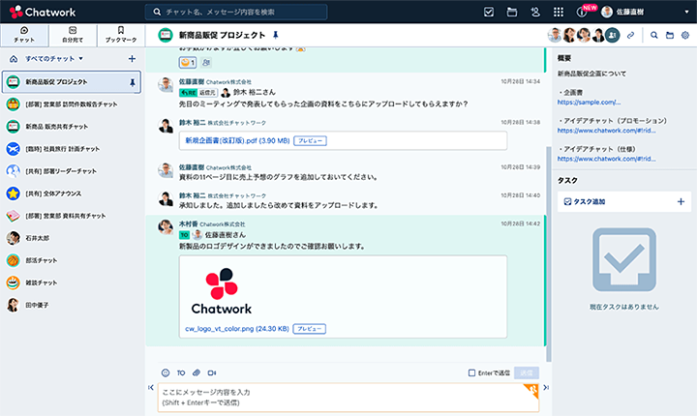Image resolution: width=697 pixels, height=416 pixels.
Task: Click プレビュー button for 新規企画書 PDF
Action: pyautogui.click(x=310, y=140)
